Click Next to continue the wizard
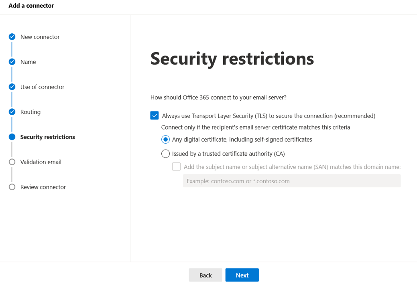Viewport: 417px width, 286px height. pos(242,275)
